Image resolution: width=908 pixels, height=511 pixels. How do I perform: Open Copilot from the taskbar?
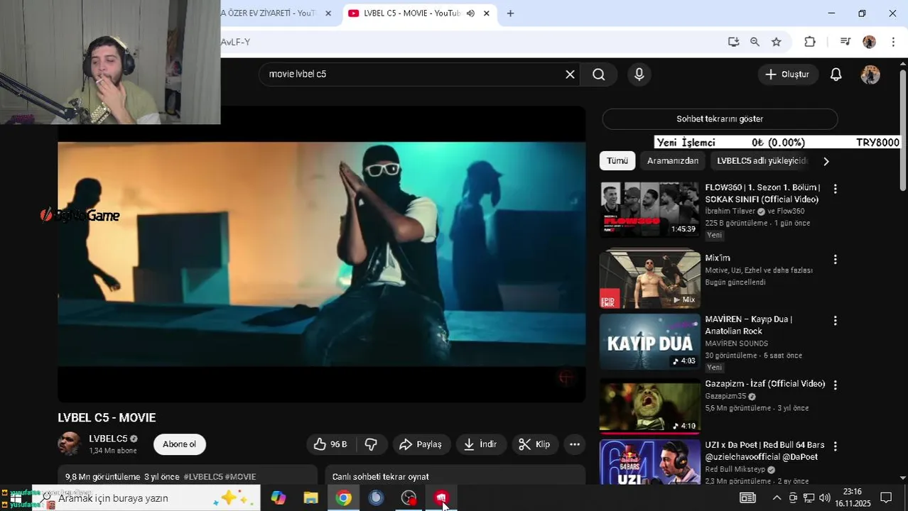click(278, 498)
